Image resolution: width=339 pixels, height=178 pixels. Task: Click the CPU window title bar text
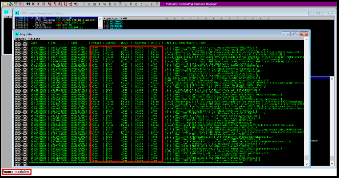[43, 13]
